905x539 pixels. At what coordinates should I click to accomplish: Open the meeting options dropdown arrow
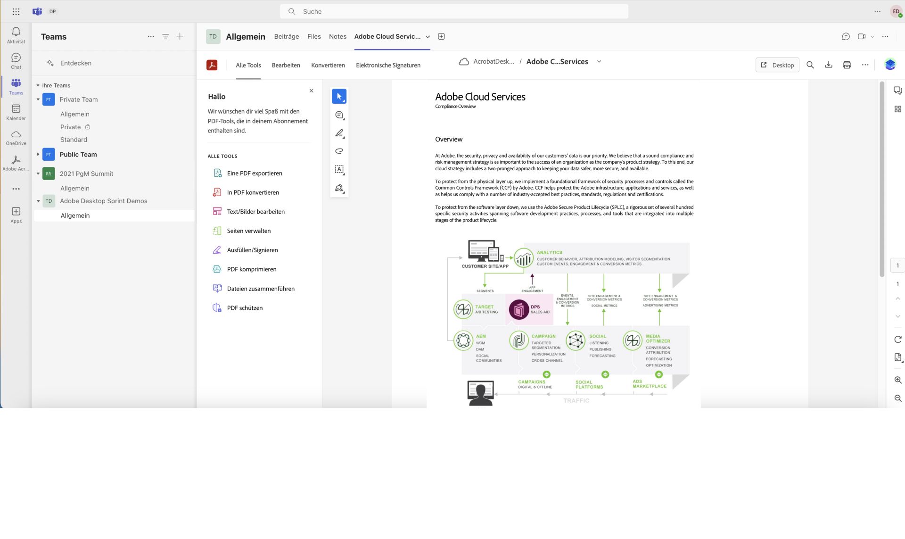(x=872, y=37)
